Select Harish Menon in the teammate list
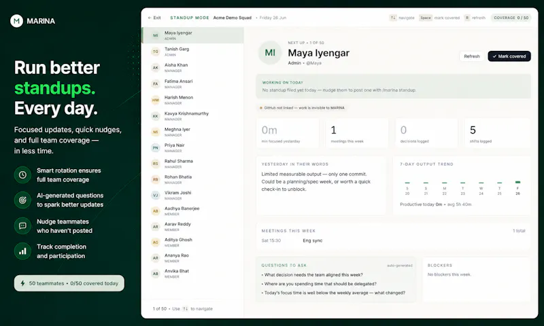544x326 pixels. pyautogui.click(x=192, y=100)
